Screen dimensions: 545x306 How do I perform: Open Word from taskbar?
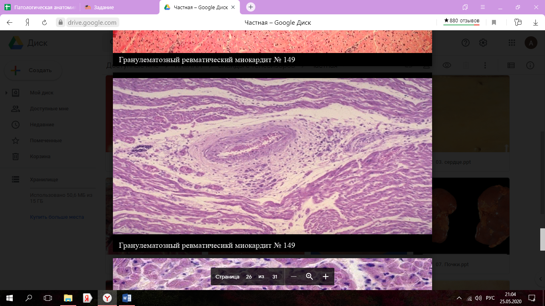[x=127, y=298]
